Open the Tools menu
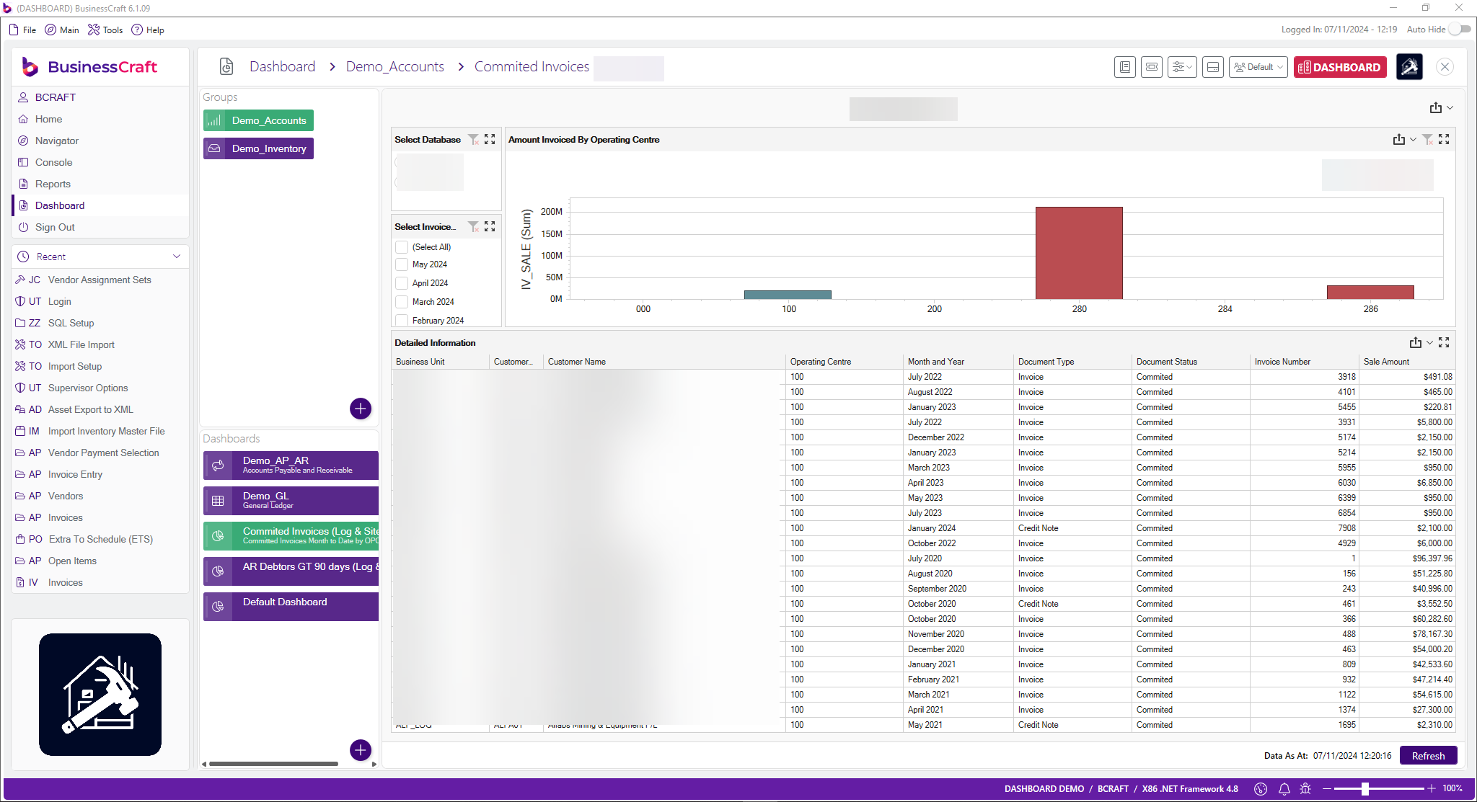Screen dimensions: 1477x802 click(105, 30)
